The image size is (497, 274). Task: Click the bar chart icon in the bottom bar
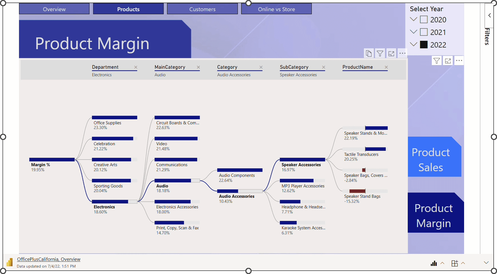click(x=434, y=263)
